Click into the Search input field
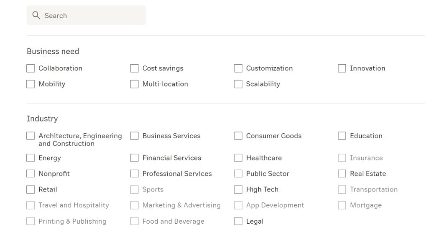Viewport: 429px width, 237px height. coord(92,15)
